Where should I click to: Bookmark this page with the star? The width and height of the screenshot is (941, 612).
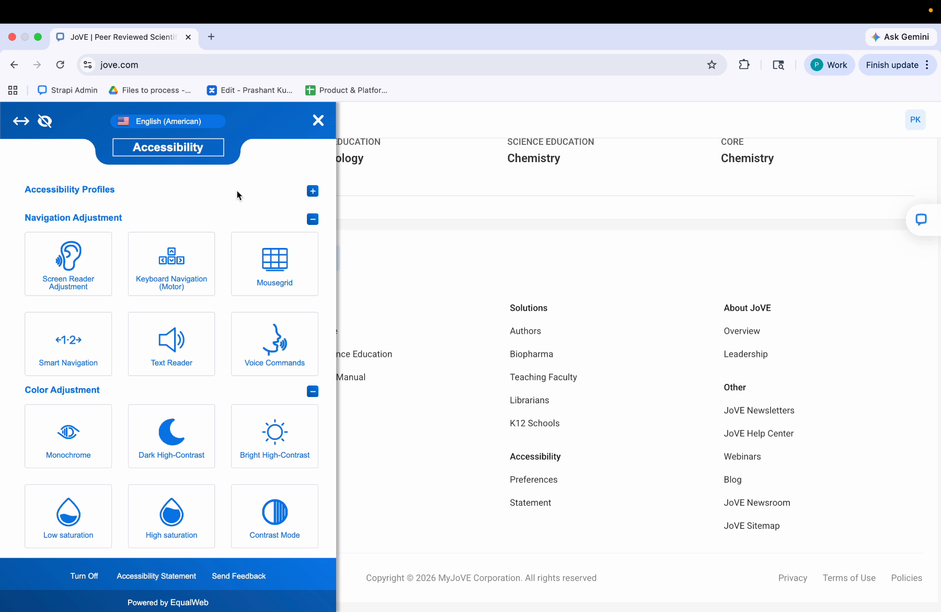(x=712, y=65)
